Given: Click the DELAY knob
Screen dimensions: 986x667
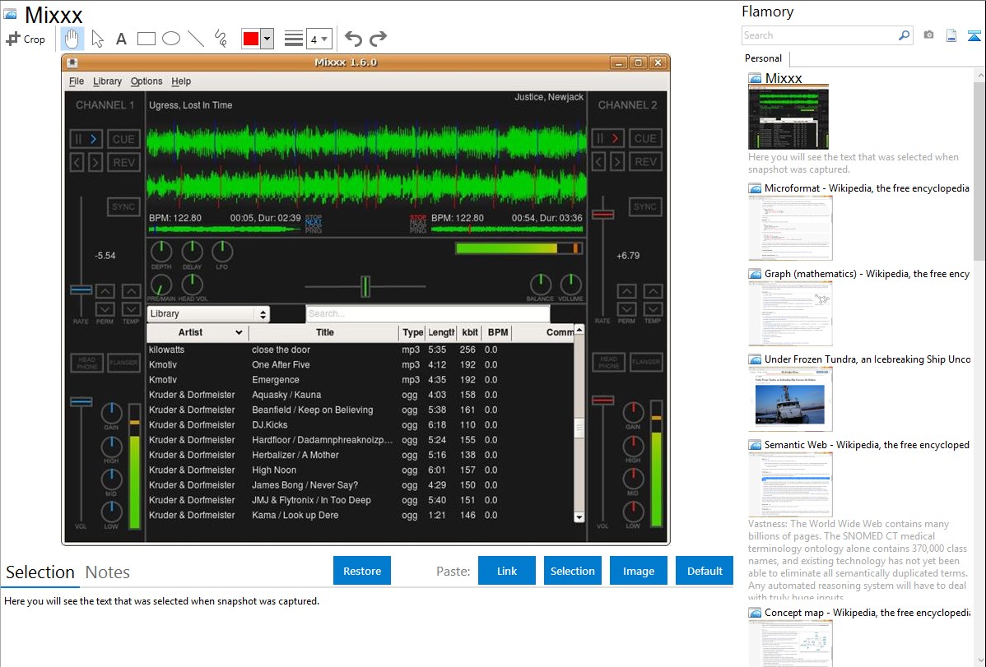Looking at the screenshot, I should click(x=192, y=252).
